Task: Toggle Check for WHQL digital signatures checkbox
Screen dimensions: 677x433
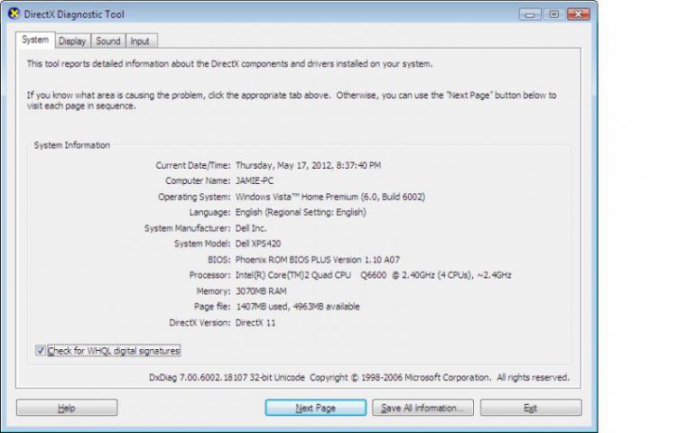Action: tap(40, 351)
